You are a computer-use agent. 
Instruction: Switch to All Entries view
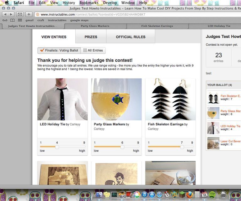click(93, 51)
